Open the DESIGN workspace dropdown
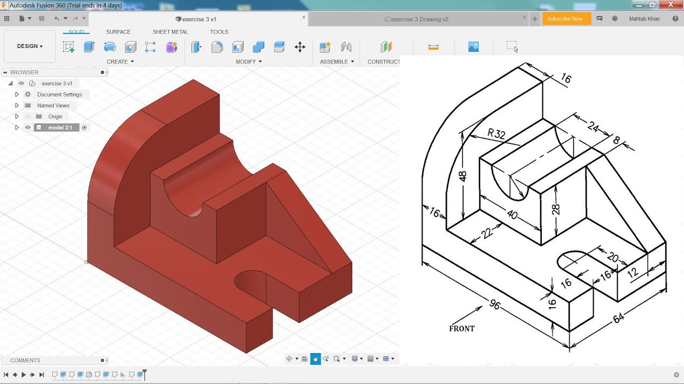The width and height of the screenshot is (684, 384). pyautogui.click(x=29, y=46)
